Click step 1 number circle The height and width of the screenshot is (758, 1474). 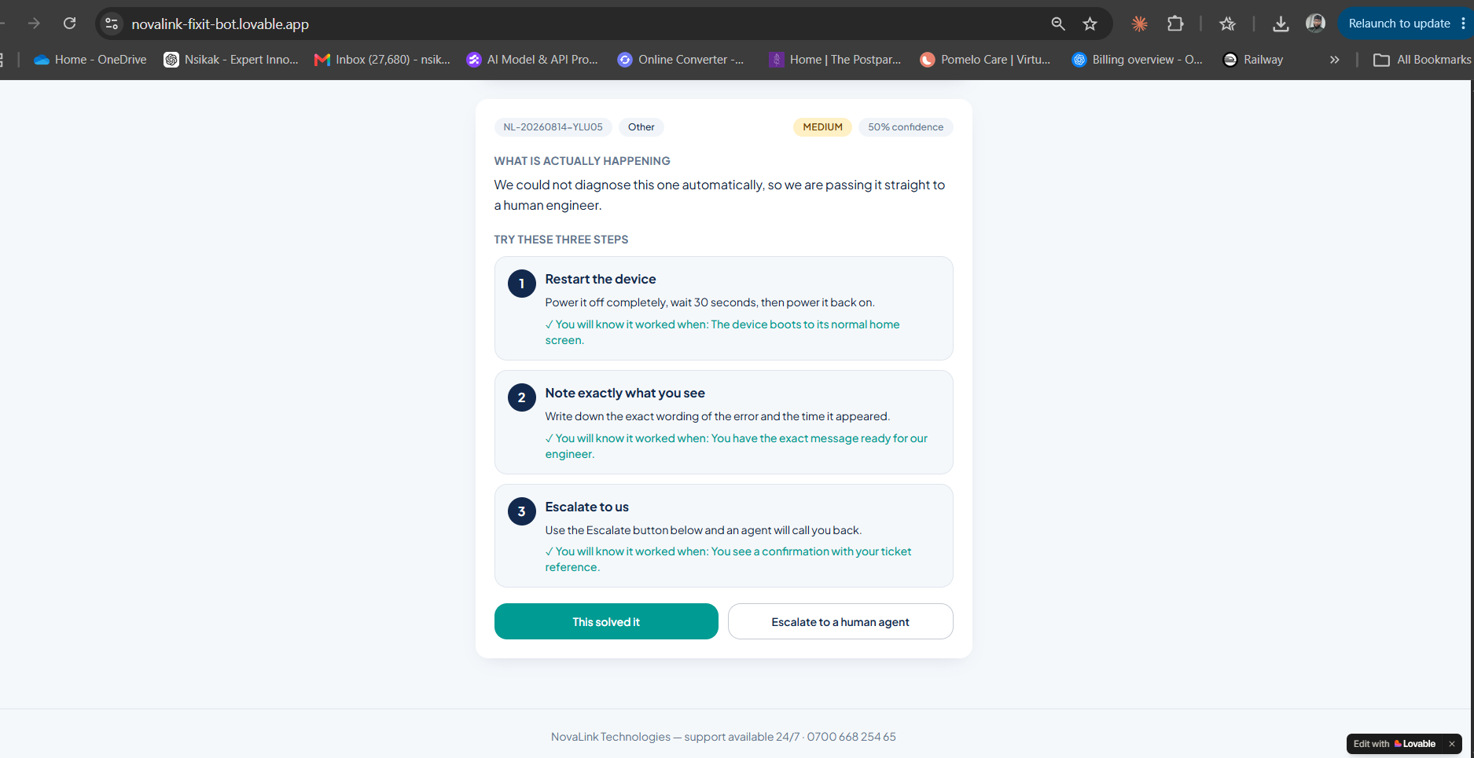521,284
